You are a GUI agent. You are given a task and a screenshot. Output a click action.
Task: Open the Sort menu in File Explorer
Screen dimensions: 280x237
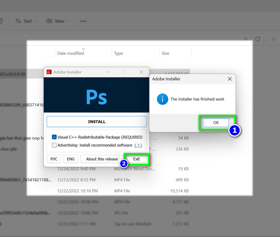(x=26, y=21)
